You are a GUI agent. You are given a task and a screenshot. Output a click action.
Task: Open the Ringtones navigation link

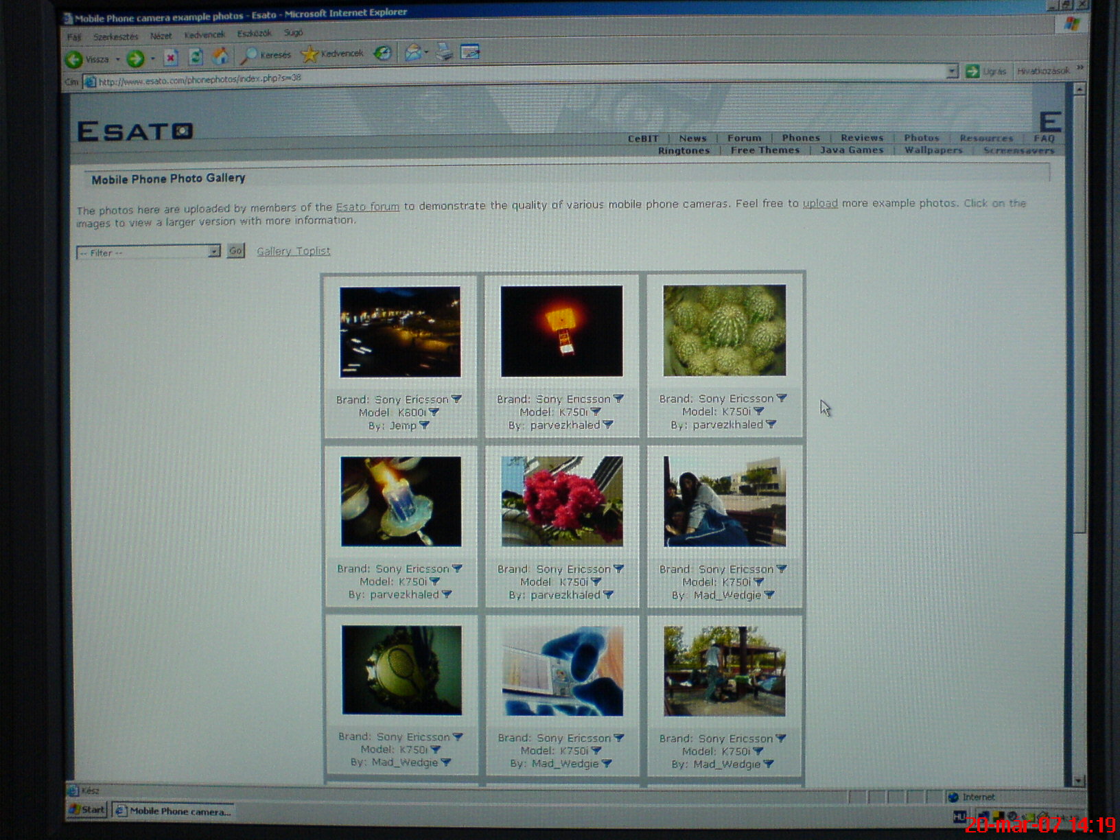[x=684, y=151]
